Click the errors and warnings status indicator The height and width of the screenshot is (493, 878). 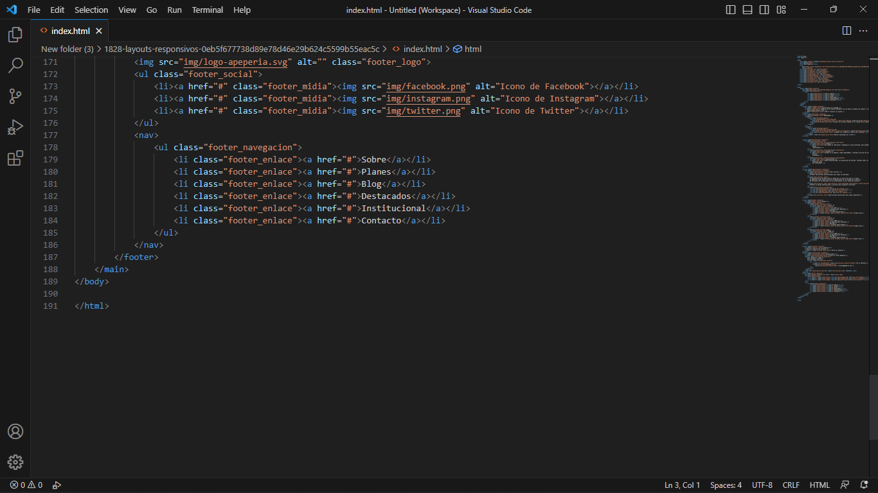point(26,485)
